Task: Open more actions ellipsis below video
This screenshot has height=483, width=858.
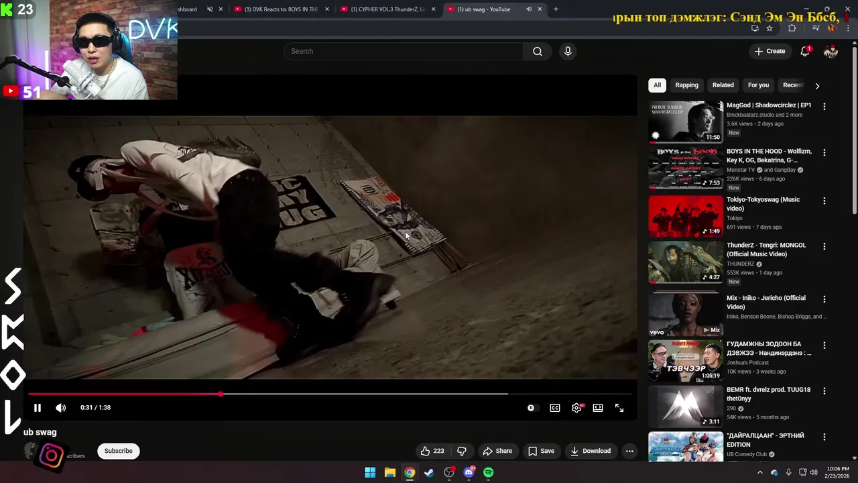Action: (x=629, y=451)
